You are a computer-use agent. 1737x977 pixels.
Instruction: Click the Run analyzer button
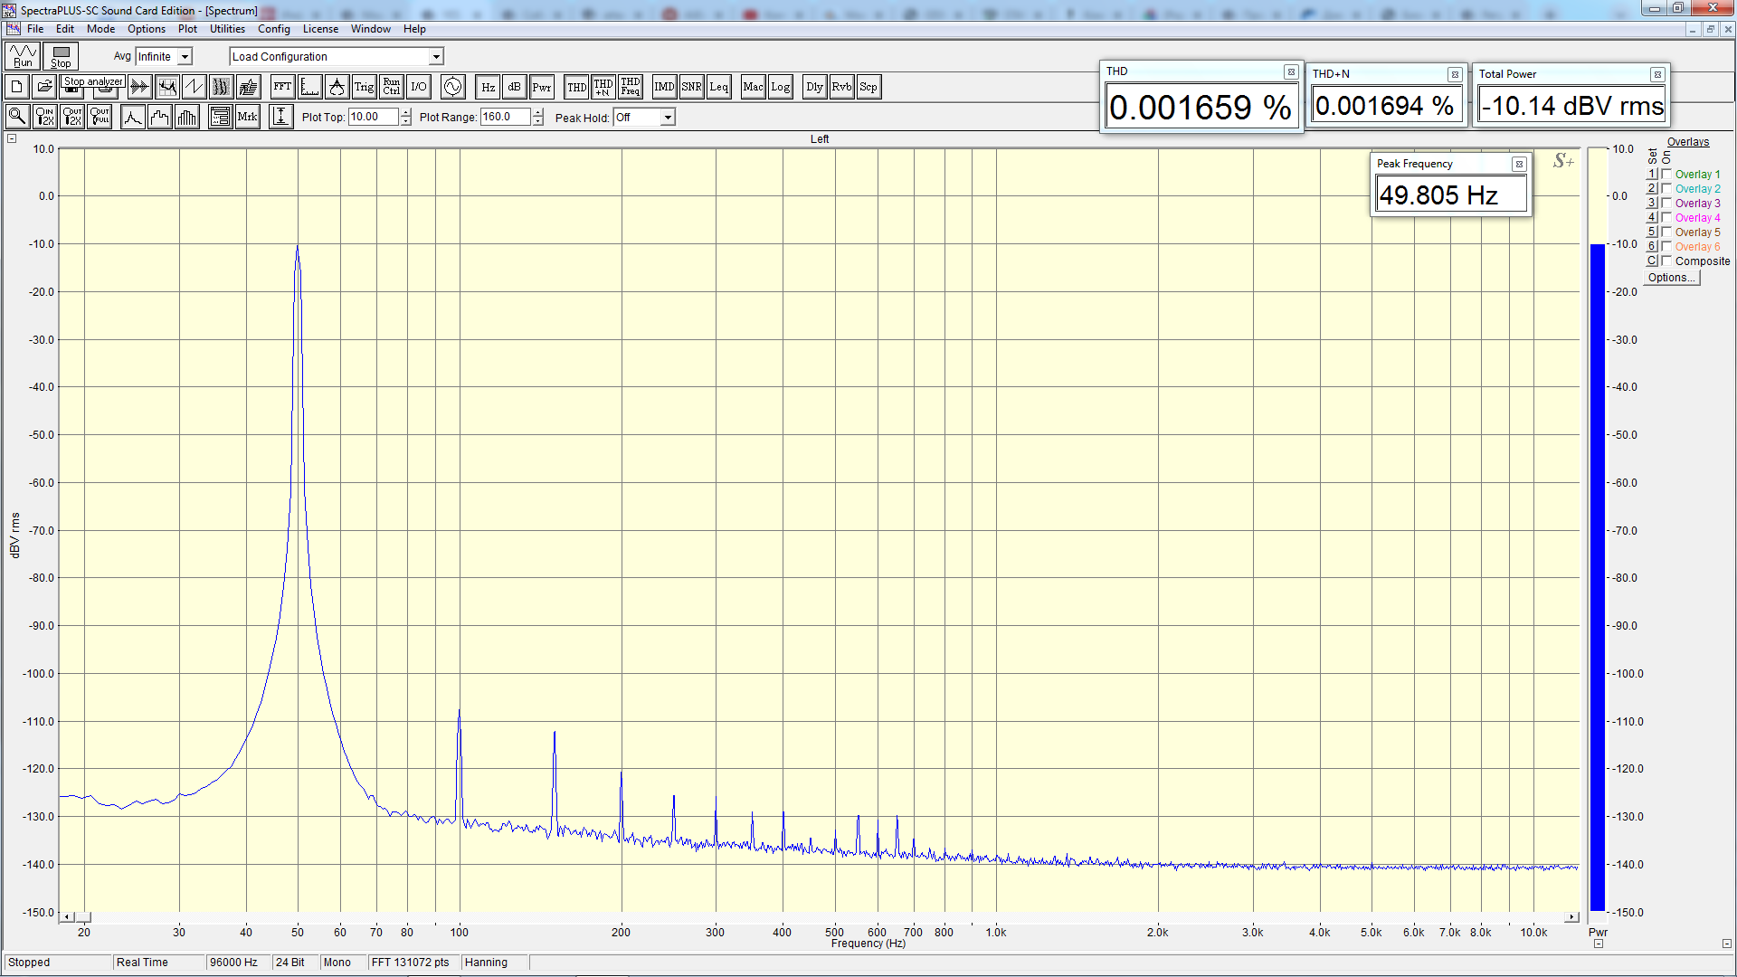(x=23, y=56)
